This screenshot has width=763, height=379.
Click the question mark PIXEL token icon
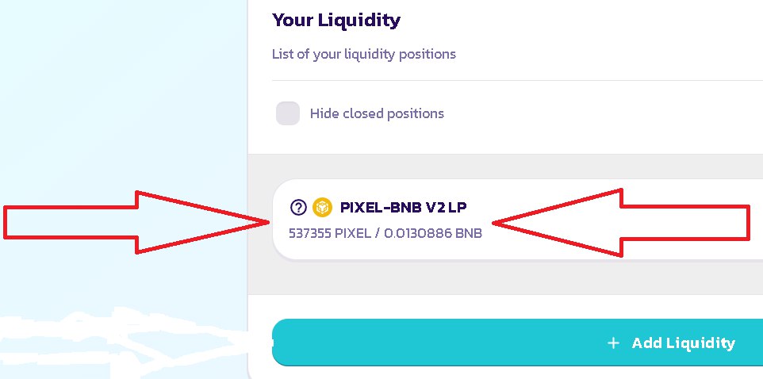pyautogui.click(x=298, y=208)
